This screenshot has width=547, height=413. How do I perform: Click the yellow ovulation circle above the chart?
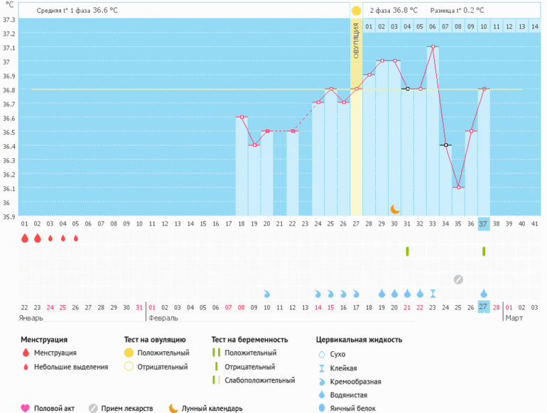tap(356, 11)
